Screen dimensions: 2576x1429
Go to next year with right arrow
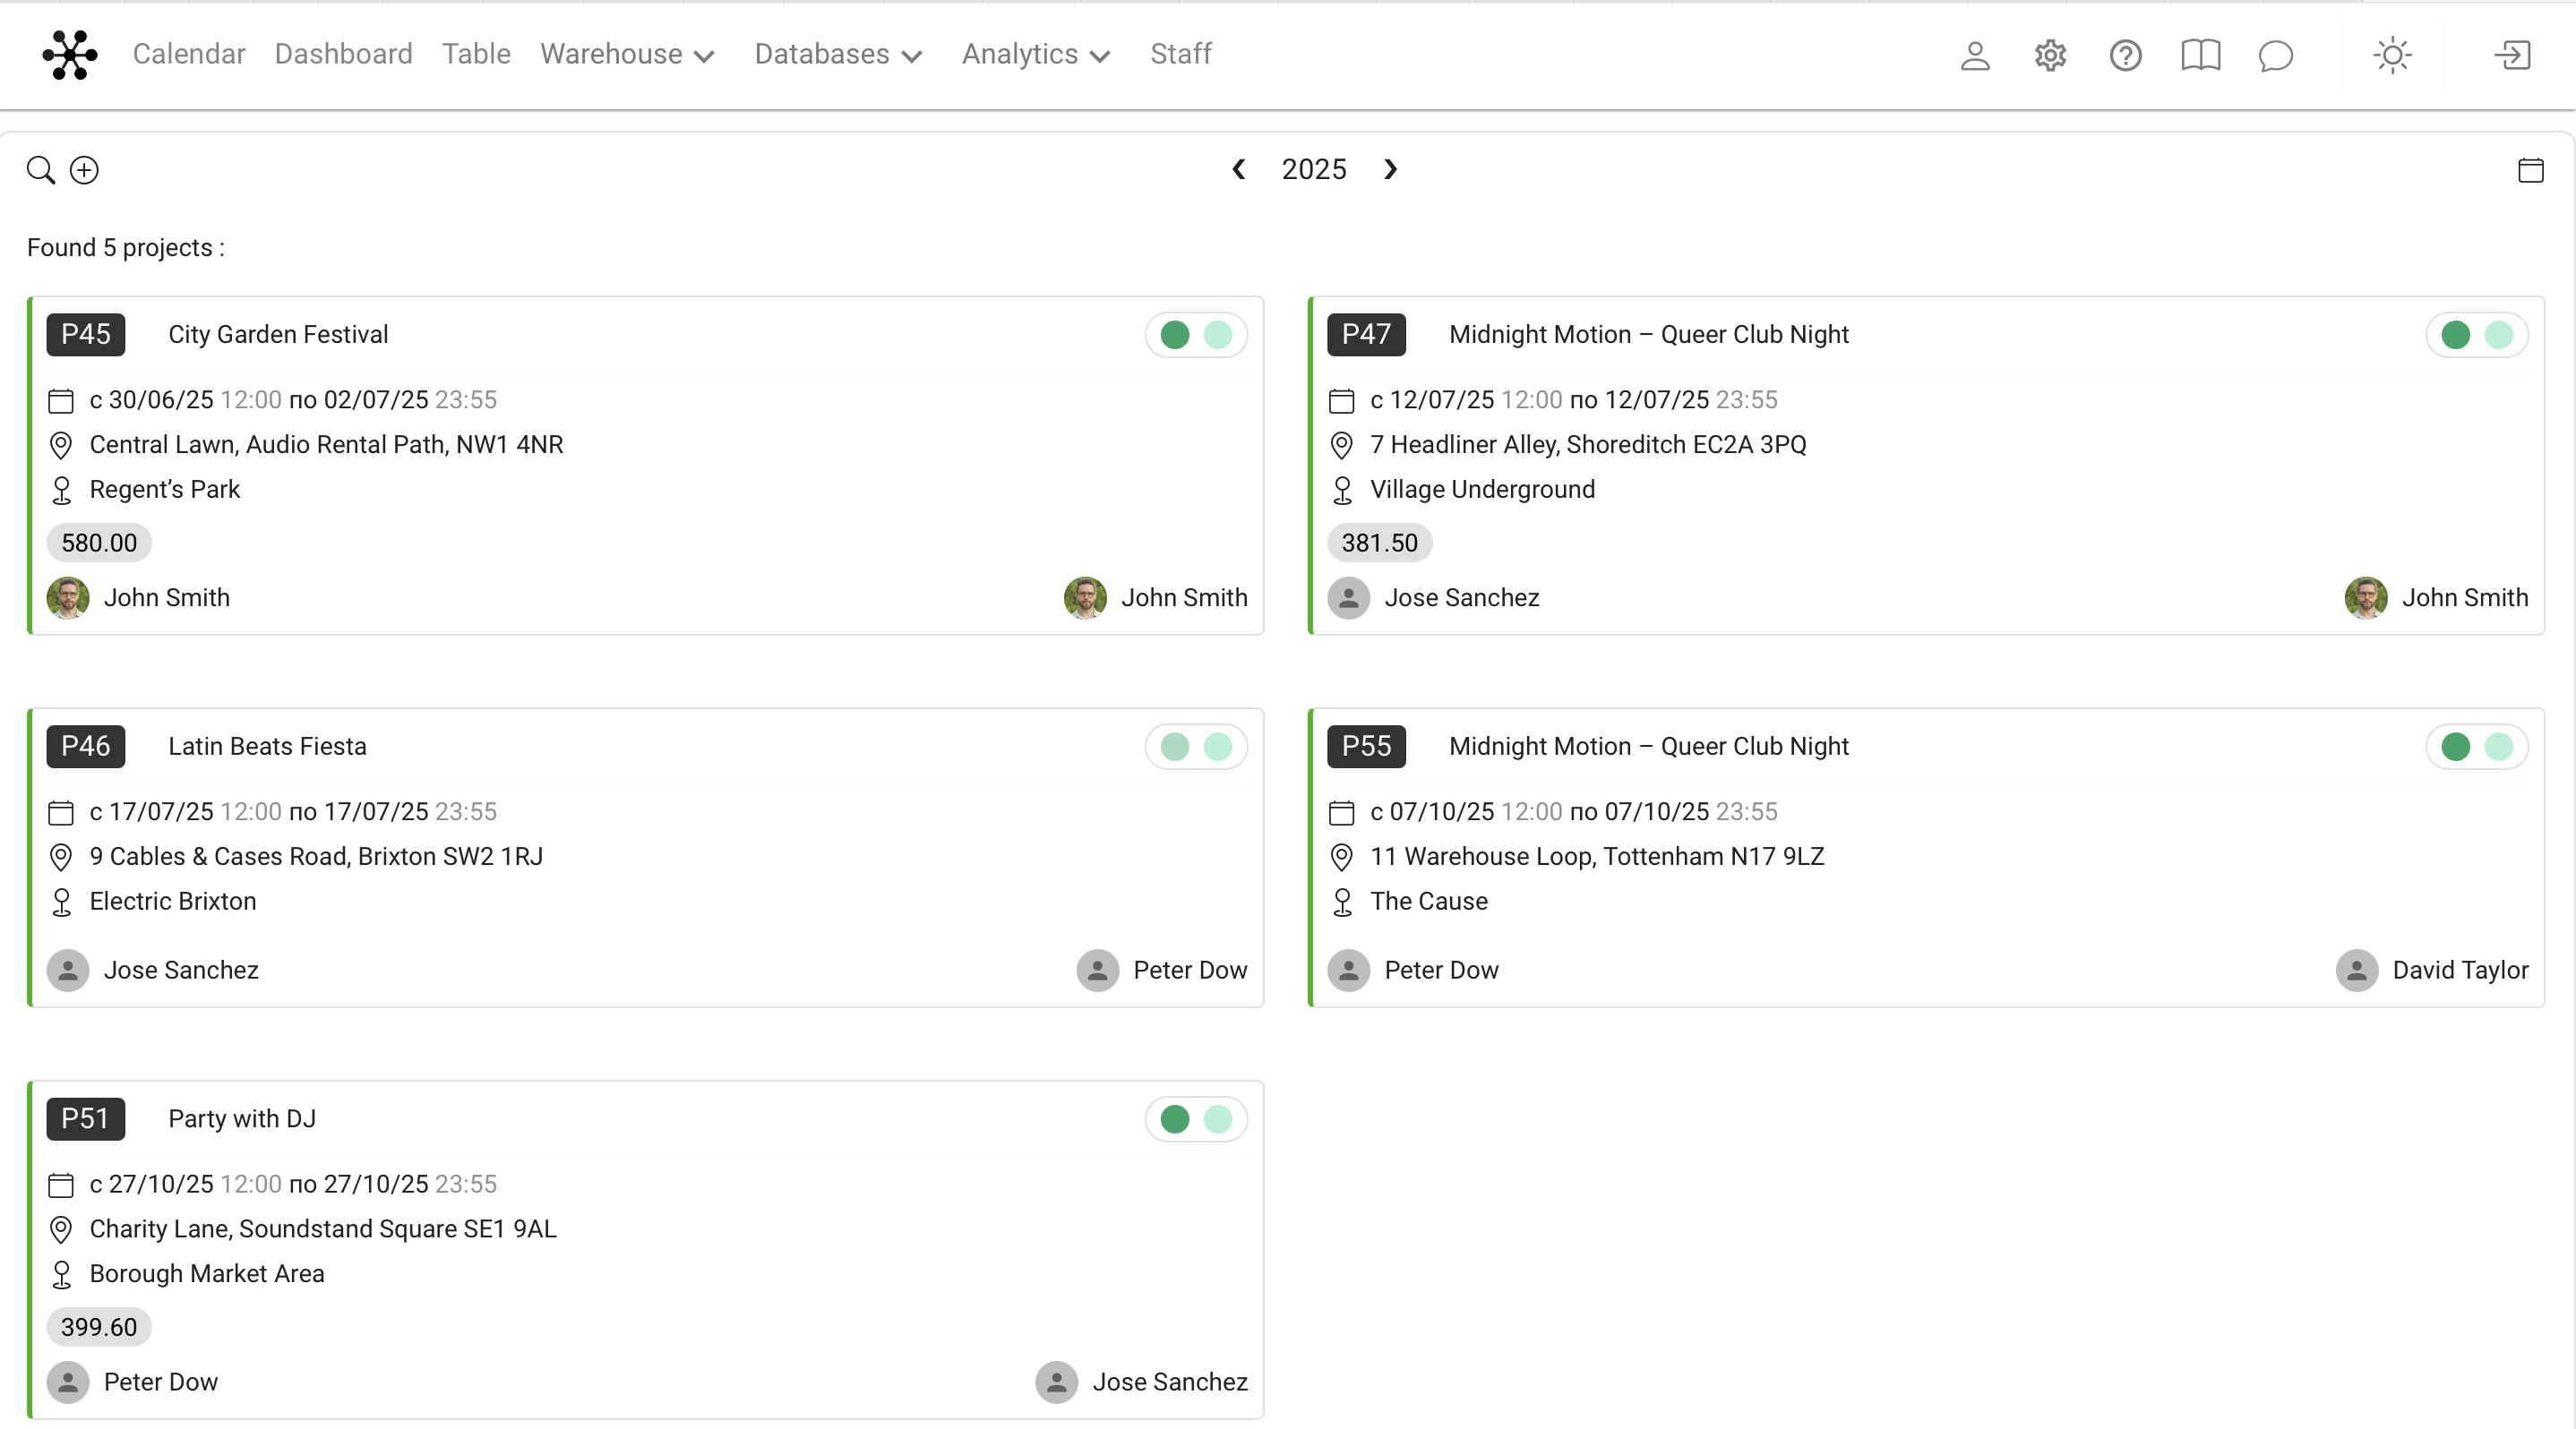pos(1390,170)
